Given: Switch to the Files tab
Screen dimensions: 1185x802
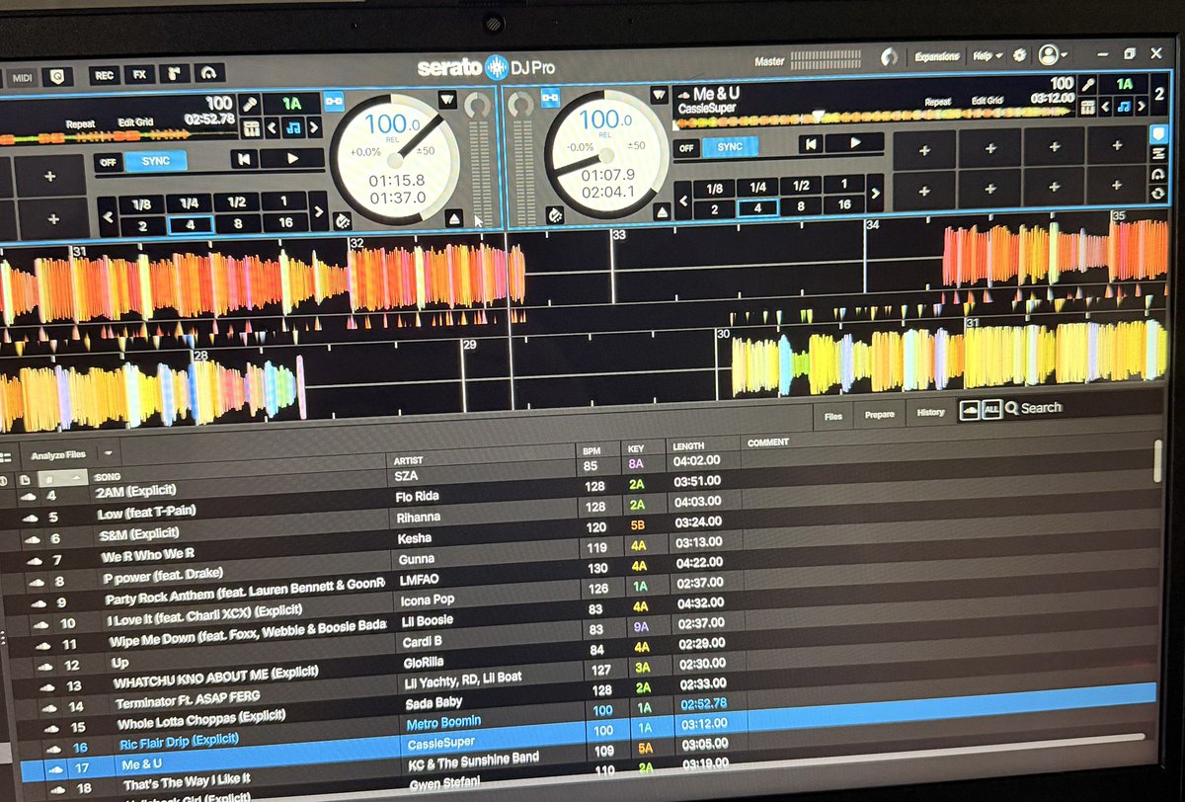Looking at the screenshot, I should tap(833, 417).
